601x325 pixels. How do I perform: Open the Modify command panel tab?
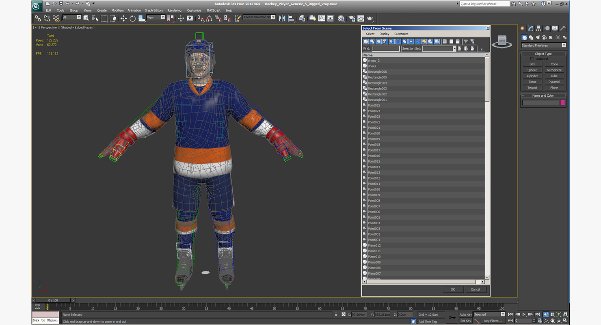pyautogui.click(x=530, y=28)
